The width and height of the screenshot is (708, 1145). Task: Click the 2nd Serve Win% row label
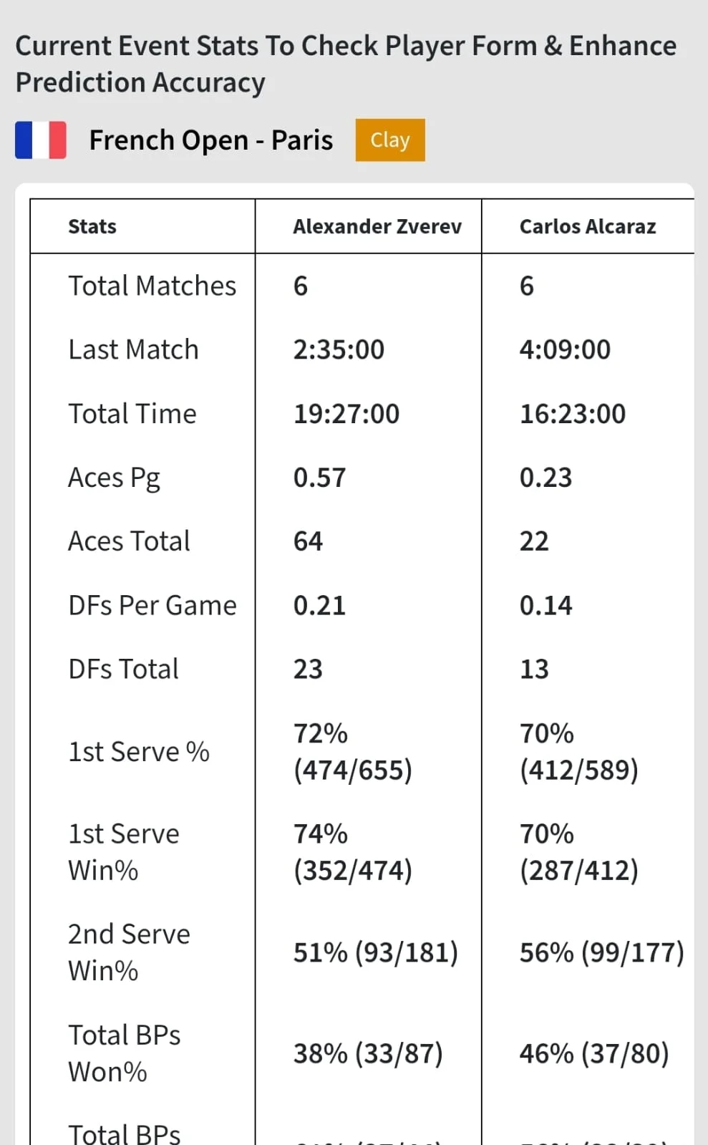point(129,952)
